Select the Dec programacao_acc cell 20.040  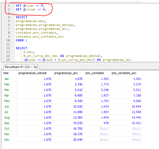pos(68,140)
